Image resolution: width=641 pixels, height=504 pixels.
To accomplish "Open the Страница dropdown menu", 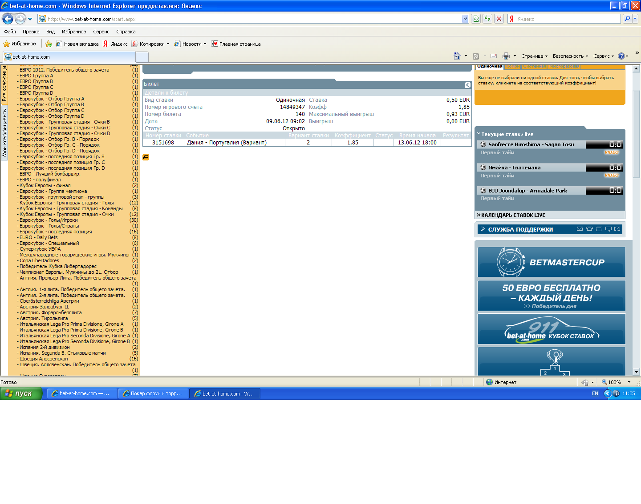I will pos(534,56).
